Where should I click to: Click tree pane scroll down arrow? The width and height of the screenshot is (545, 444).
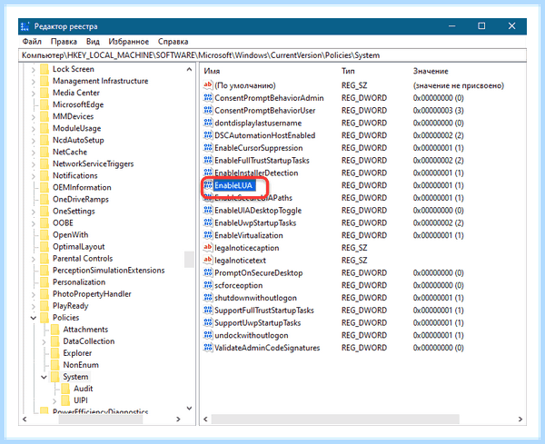pyautogui.click(x=189, y=409)
